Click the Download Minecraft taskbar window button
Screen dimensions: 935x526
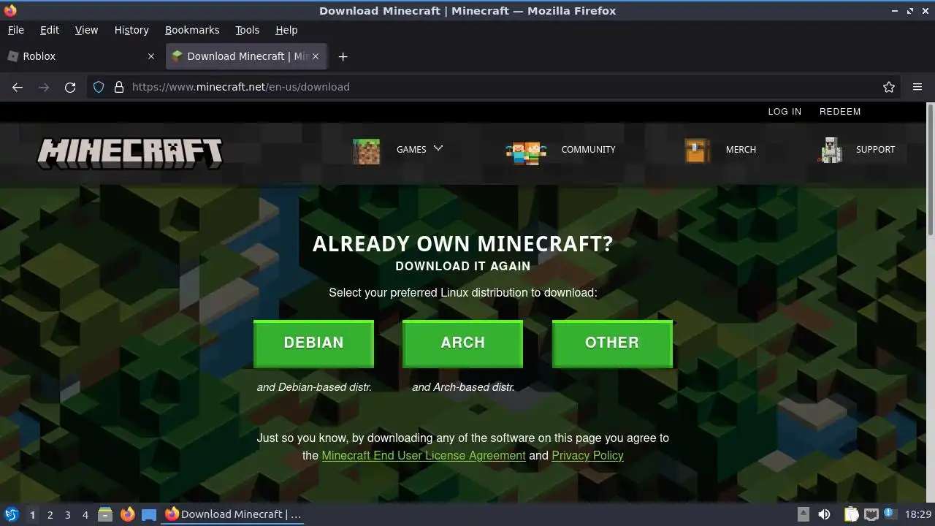tap(234, 514)
